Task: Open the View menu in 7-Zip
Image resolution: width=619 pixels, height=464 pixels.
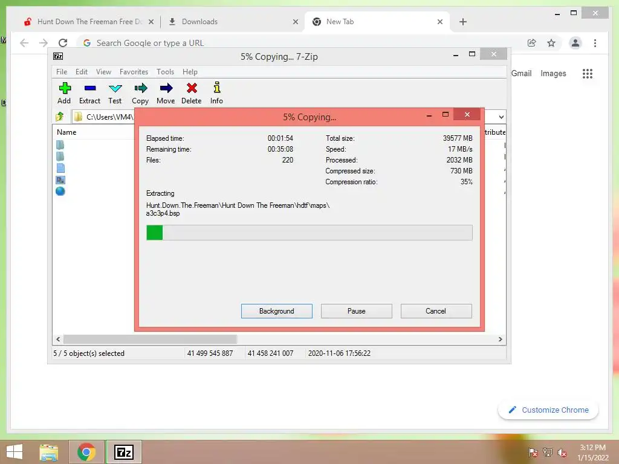Action: tap(103, 72)
